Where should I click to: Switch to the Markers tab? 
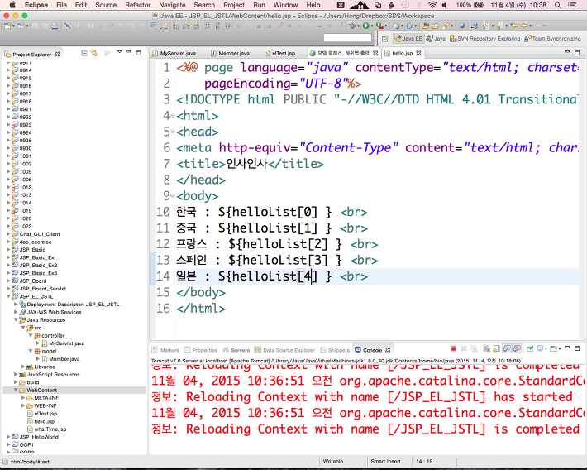coord(165,350)
